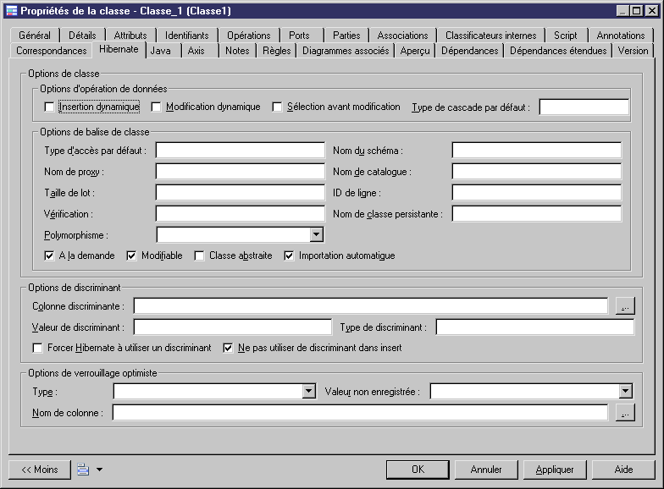Click the Type de discriminant field

[x=535, y=327]
